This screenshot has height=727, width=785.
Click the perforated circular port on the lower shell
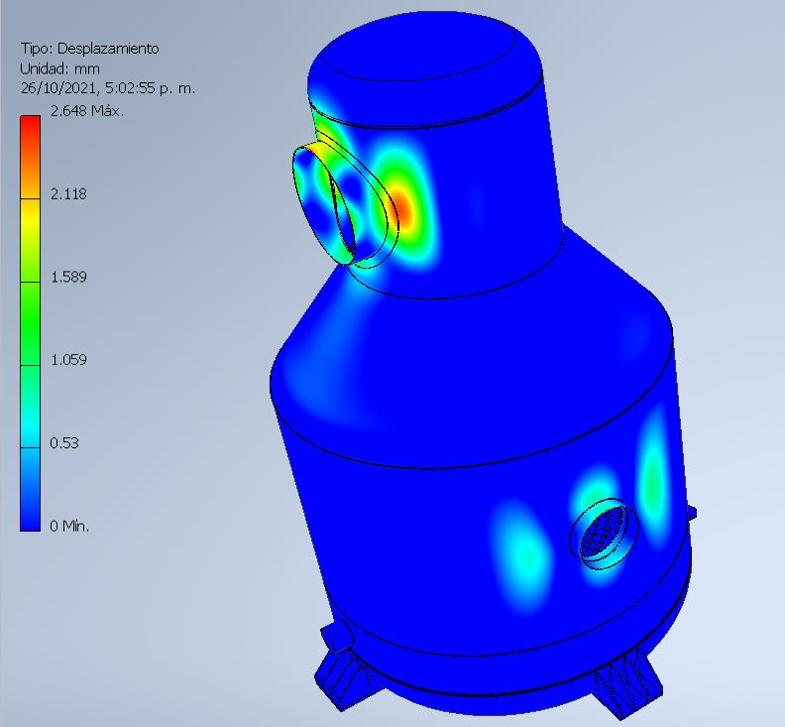click(605, 534)
